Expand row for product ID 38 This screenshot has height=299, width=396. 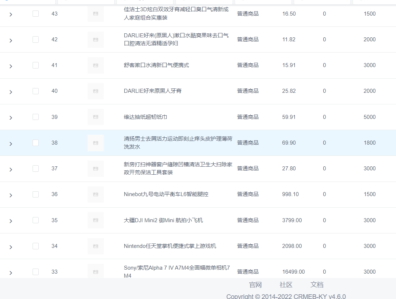click(10, 144)
